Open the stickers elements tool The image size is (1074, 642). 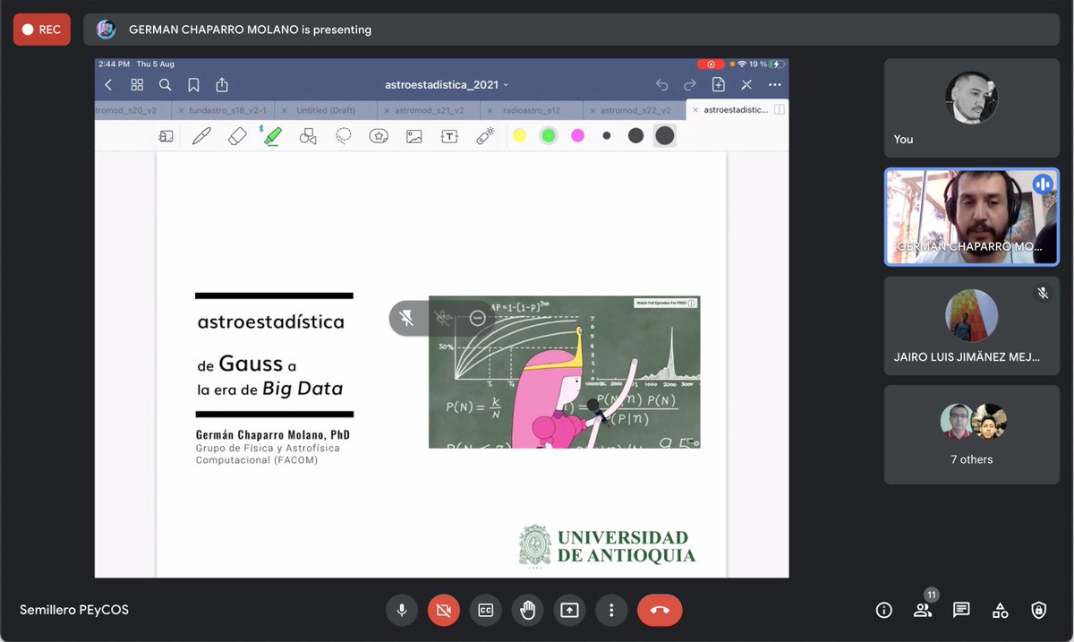pos(379,136)
